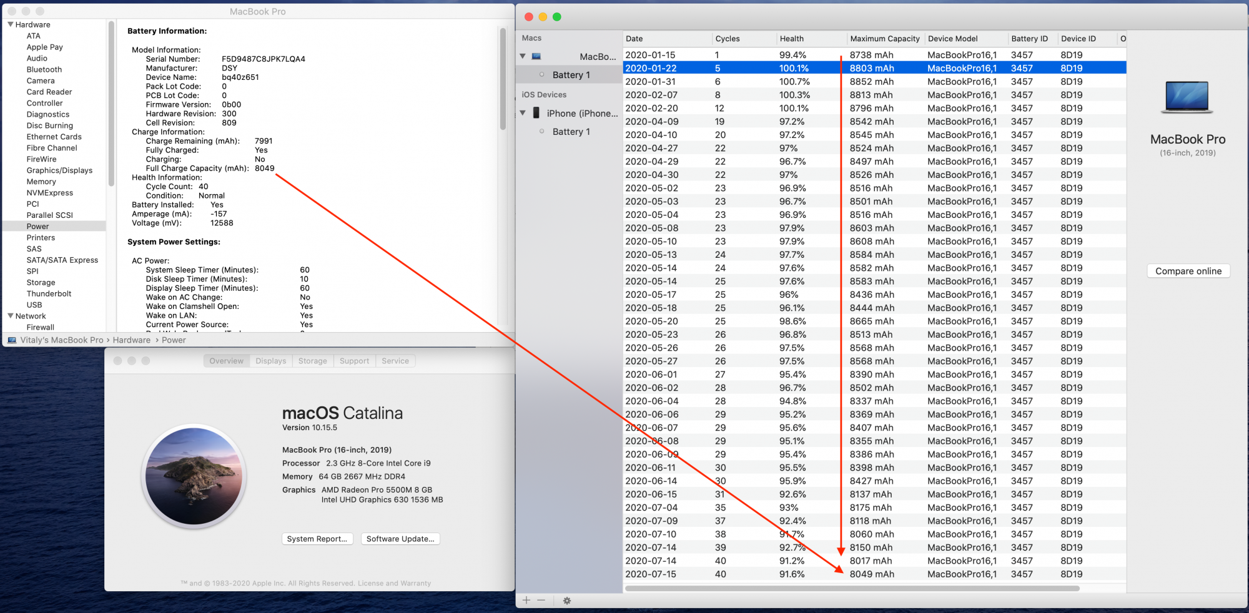Select Thunderbolt in the sidebar
Screen dimensions: 1249x613
(49, 294)
